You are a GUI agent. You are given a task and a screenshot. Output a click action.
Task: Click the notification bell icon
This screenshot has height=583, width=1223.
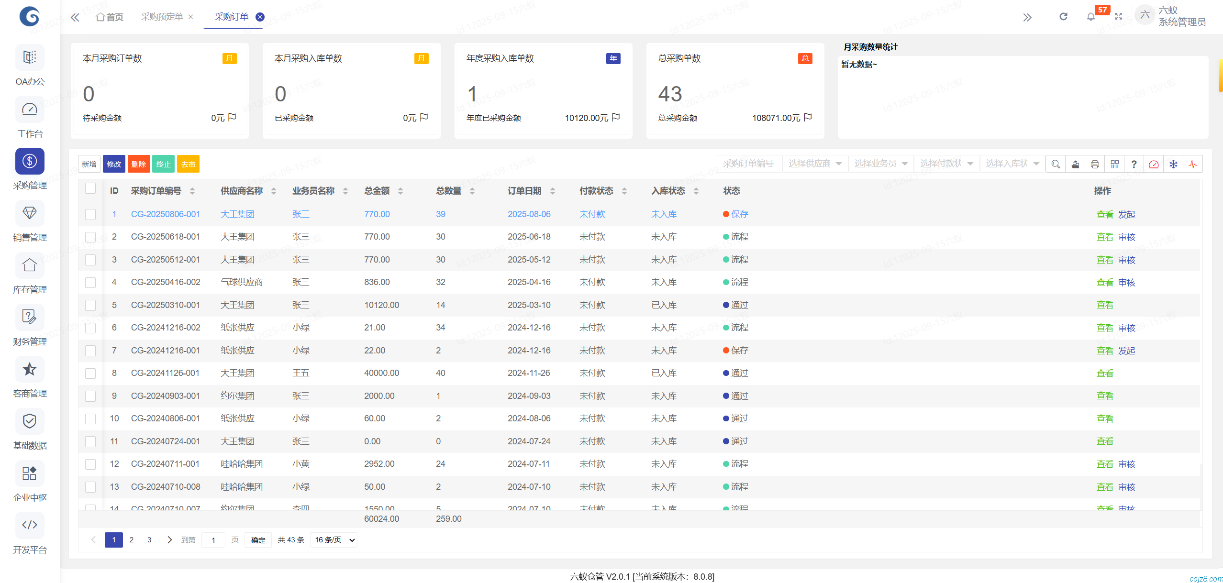(1090, 17)
